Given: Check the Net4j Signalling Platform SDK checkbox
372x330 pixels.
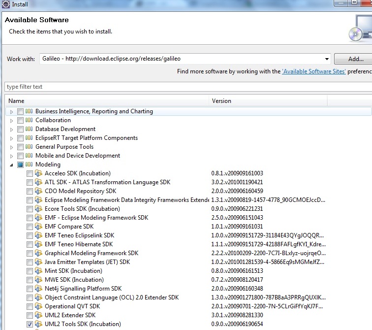Looking at the screenshot, I should coord(30,289).
